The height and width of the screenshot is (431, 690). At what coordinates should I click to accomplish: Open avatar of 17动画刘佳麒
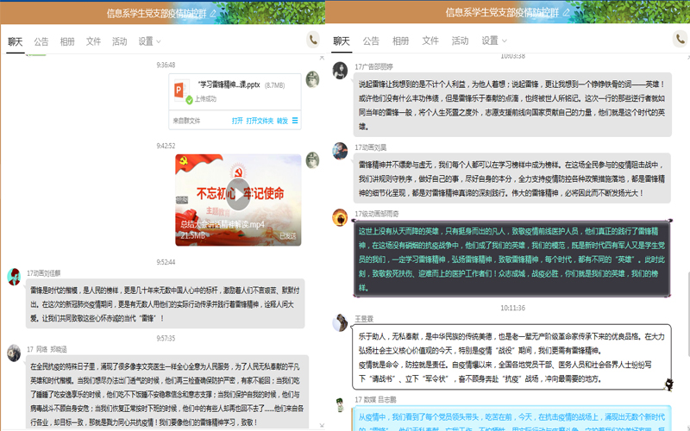click(14, 277)
